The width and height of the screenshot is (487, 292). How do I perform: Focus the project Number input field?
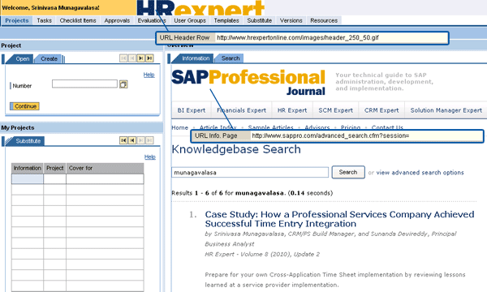click(x=84, y=84)
